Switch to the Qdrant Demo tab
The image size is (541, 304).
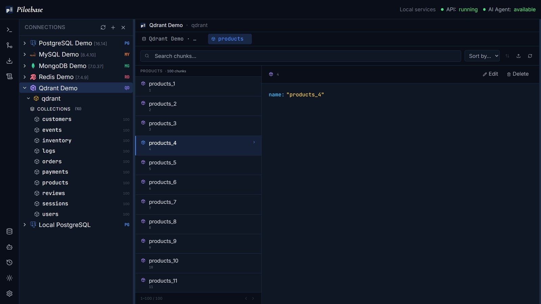click(x=169, y=39)
